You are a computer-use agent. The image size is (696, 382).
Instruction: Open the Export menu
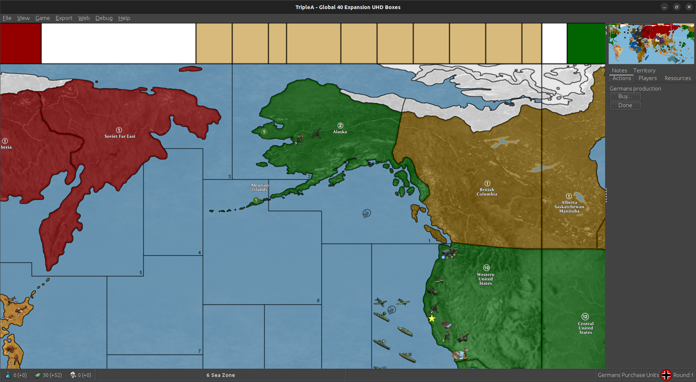64,18
